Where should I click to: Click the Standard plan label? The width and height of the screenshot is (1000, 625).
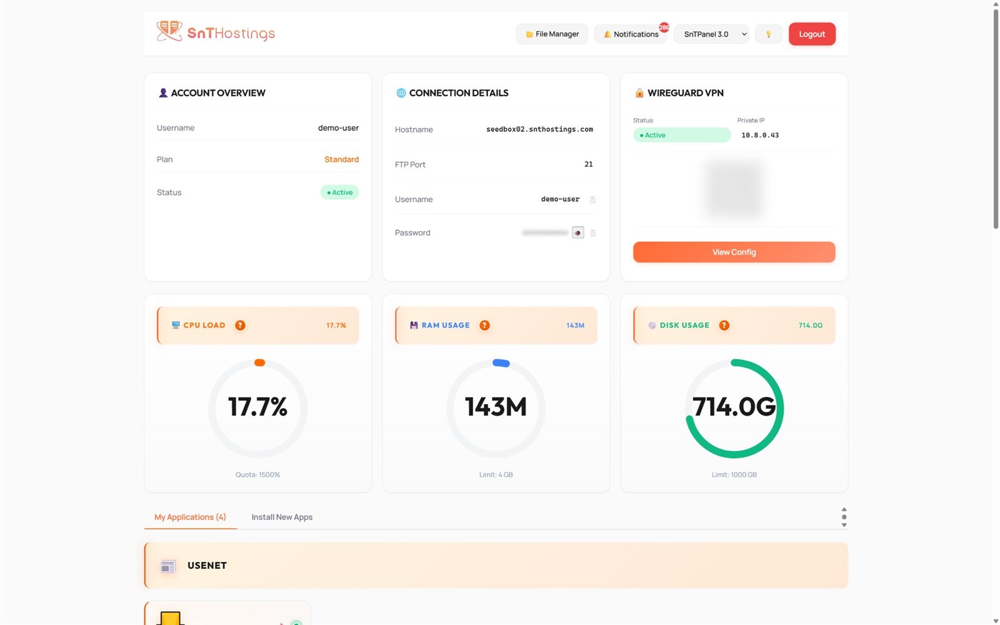click(x=341, y=159)
